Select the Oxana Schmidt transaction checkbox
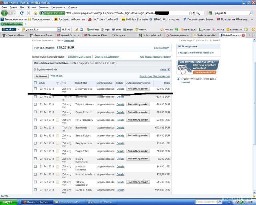Viewport: 256px width, 205px height. click(x=35, y=112)
